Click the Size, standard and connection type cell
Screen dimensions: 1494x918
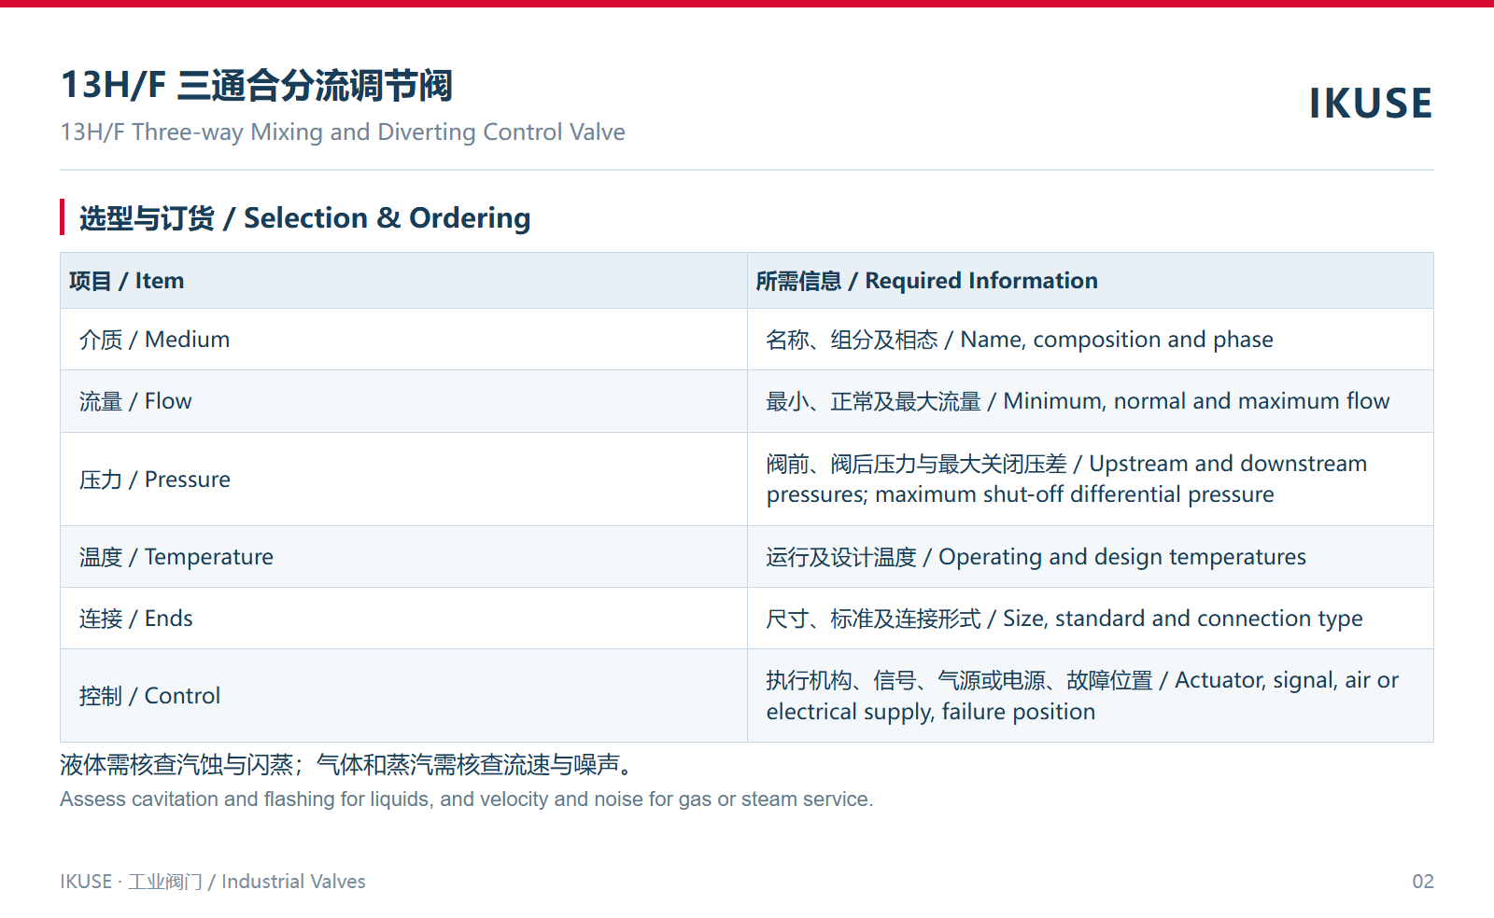tap(1091, 619)
